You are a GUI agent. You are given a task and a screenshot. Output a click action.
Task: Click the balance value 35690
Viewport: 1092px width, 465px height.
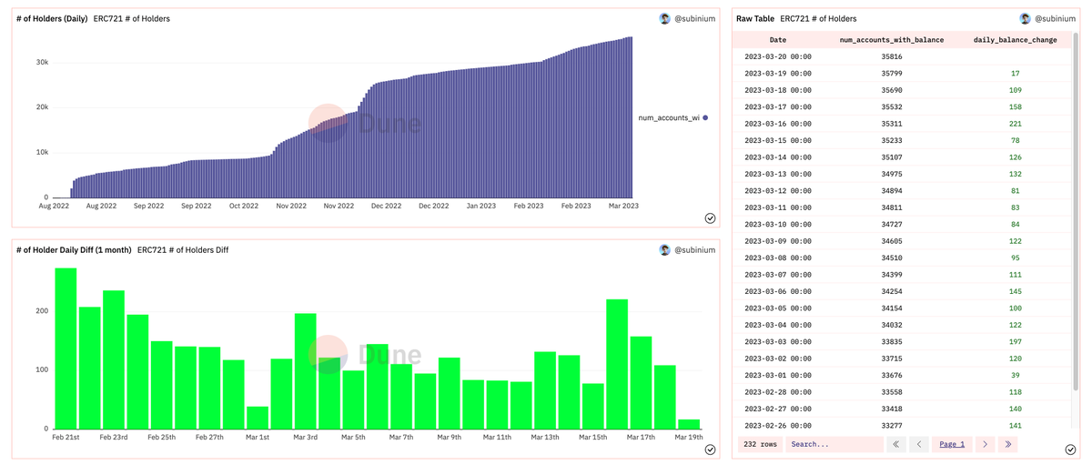pos(892,90)
